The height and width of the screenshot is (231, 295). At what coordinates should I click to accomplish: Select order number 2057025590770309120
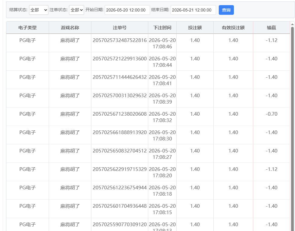tap(120, 224)
